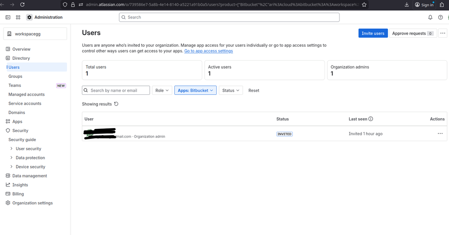Open browser downloads arrow icon
Screen dimensions: 449x235
407,4
